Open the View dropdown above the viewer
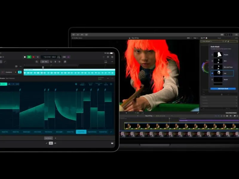The width and height of the screenshot is (239, 179). click(x=196, y=38)
